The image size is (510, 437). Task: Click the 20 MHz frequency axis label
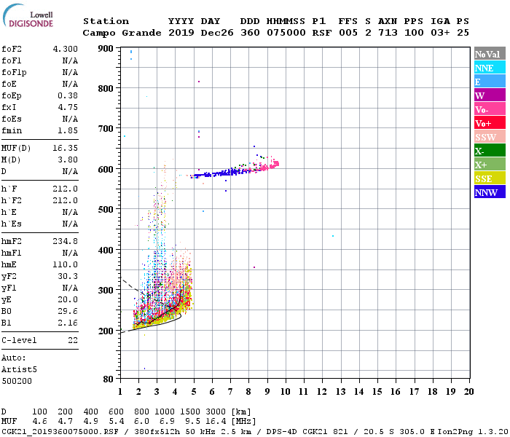pos(468,392)
